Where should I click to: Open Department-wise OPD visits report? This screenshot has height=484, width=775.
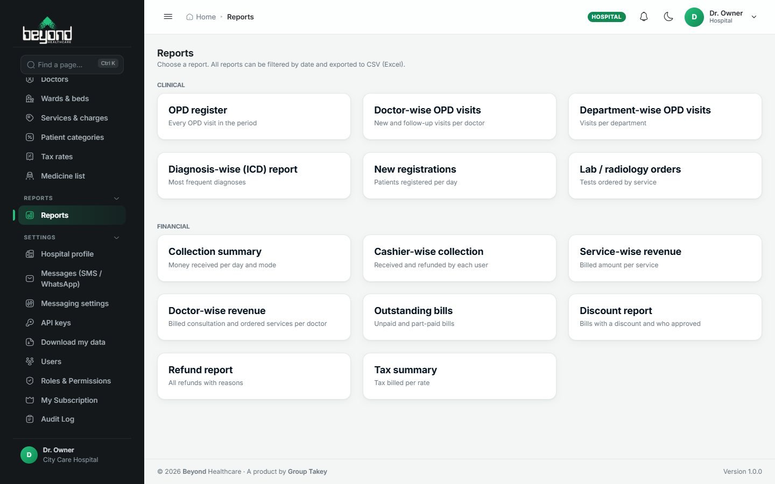(665, 116)
